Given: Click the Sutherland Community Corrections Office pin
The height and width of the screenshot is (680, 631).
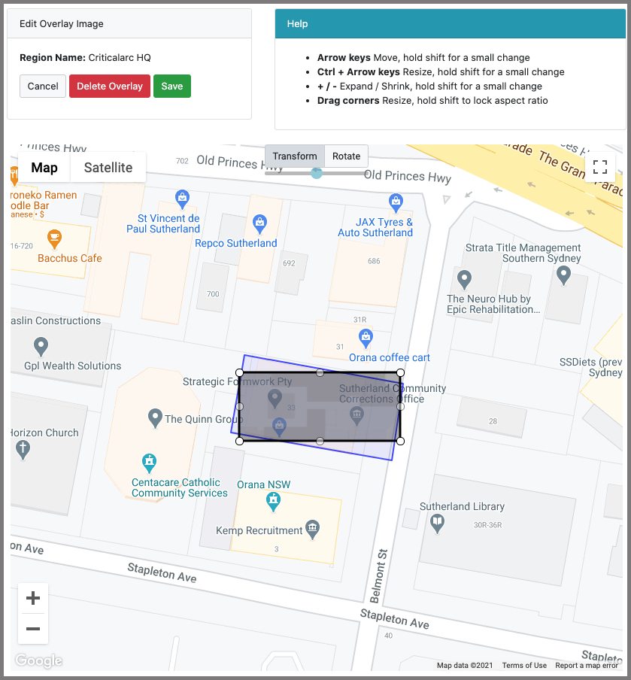Looking at the screenshot, I should pos(356,415).
